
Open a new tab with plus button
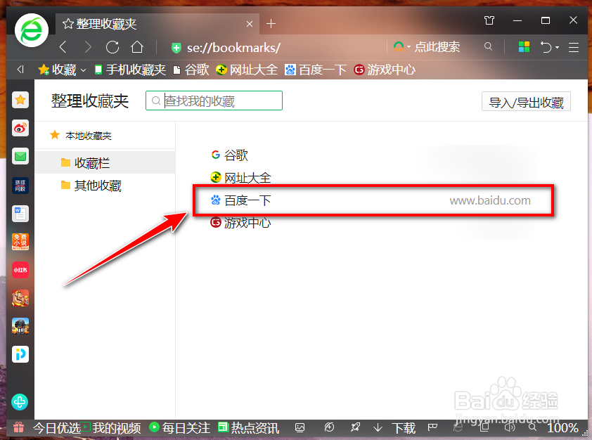coord(271,24)
